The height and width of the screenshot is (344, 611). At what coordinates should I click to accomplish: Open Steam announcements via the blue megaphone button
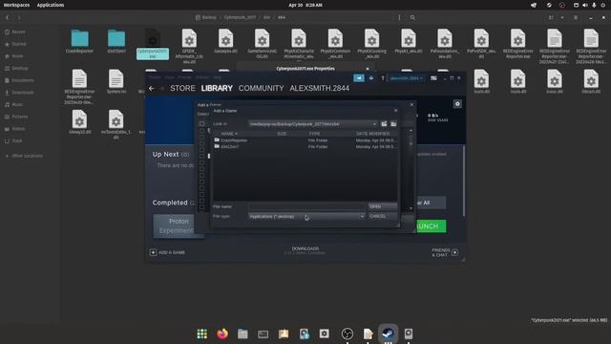[359, 78]
